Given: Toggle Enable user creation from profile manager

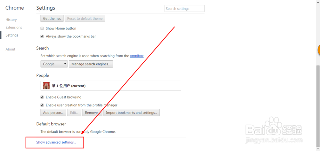Looking at the screenshot, I should click(42, 105).
